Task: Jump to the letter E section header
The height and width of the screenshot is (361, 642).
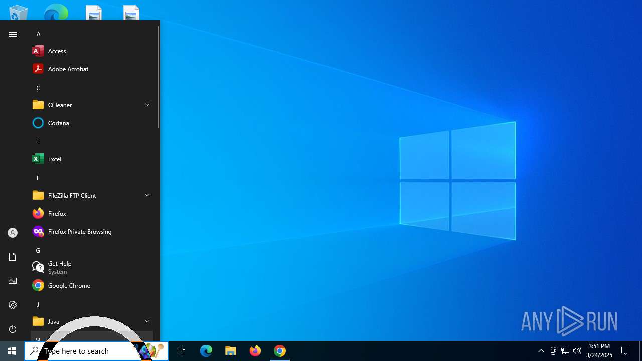Action: (x=92, y=142)
